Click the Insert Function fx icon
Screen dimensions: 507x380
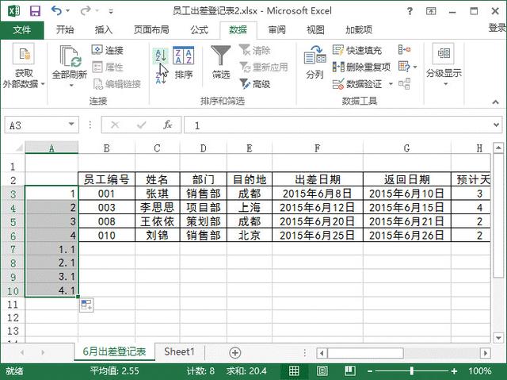click(167, 125)
